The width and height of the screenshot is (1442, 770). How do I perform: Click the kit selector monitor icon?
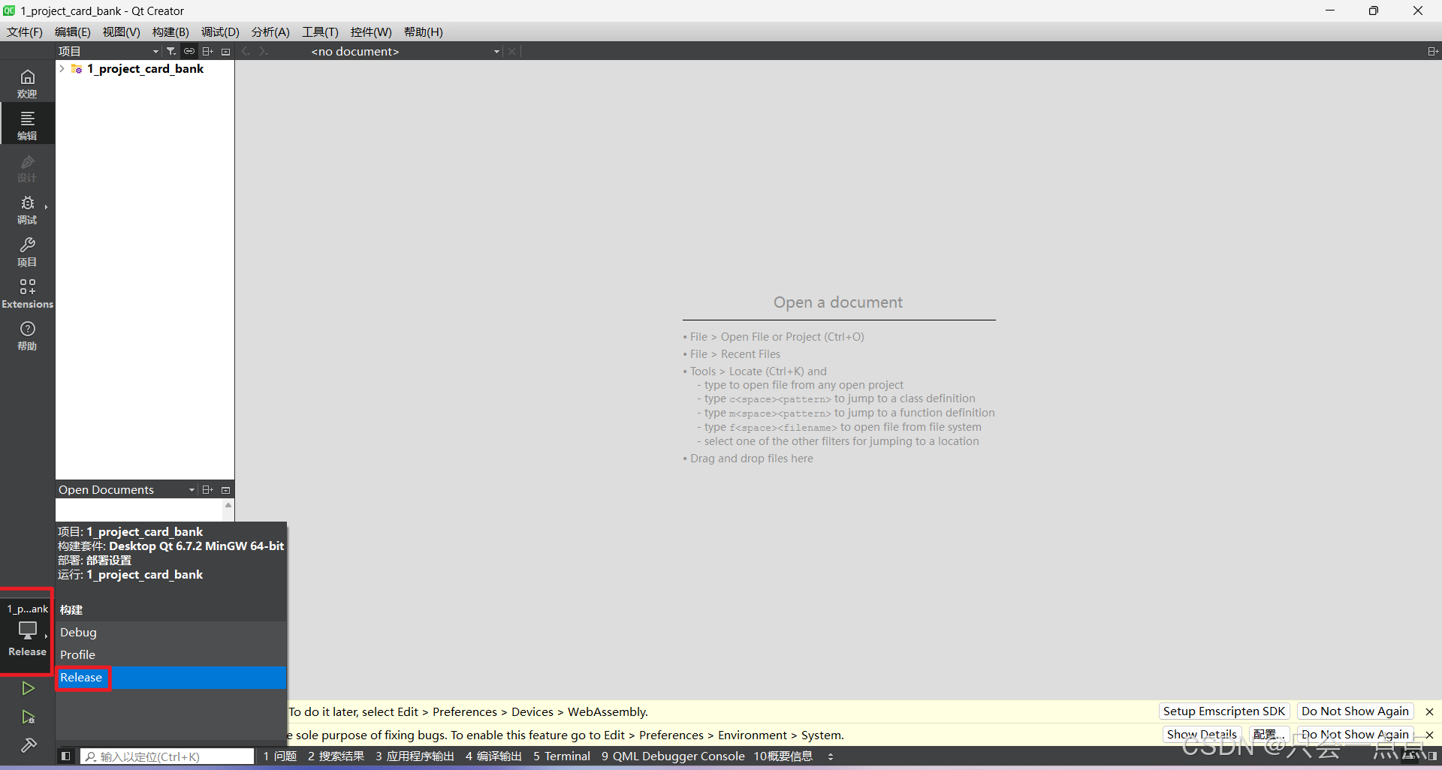(x=27, y=630)
